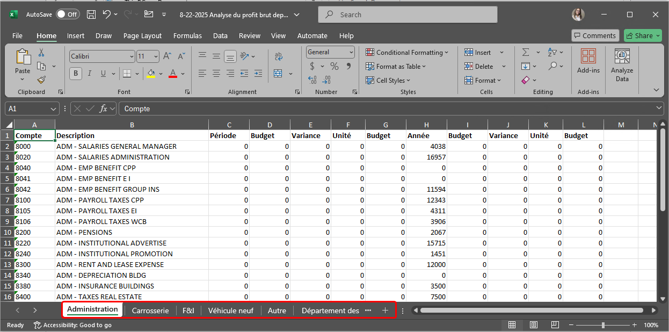Apply percent style formatting
669x332 pixels.
pyautogui.click(x=334, y=66)
